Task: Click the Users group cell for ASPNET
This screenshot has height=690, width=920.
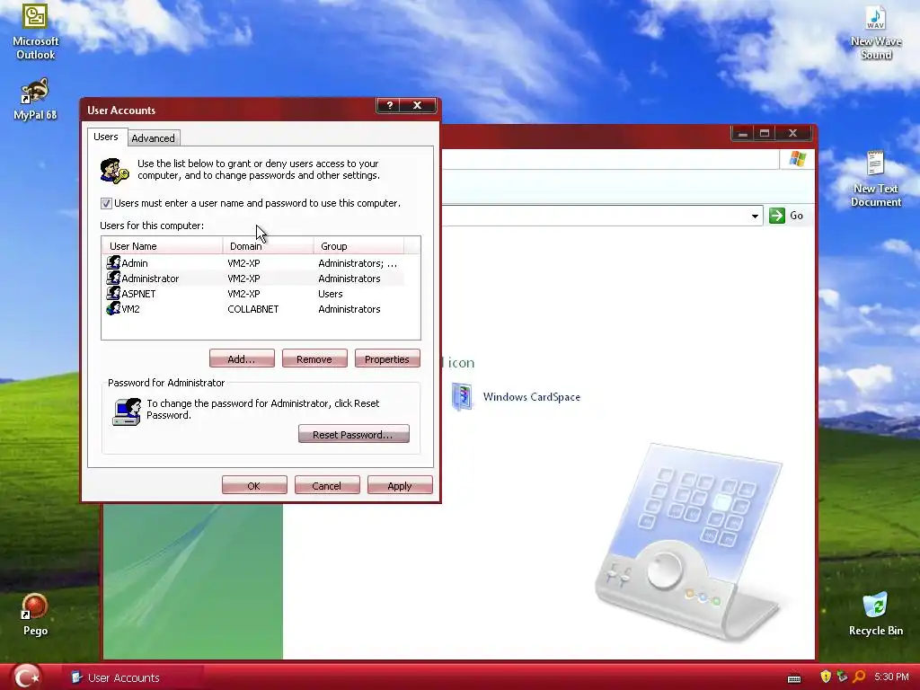Action: tap(331, 294)
